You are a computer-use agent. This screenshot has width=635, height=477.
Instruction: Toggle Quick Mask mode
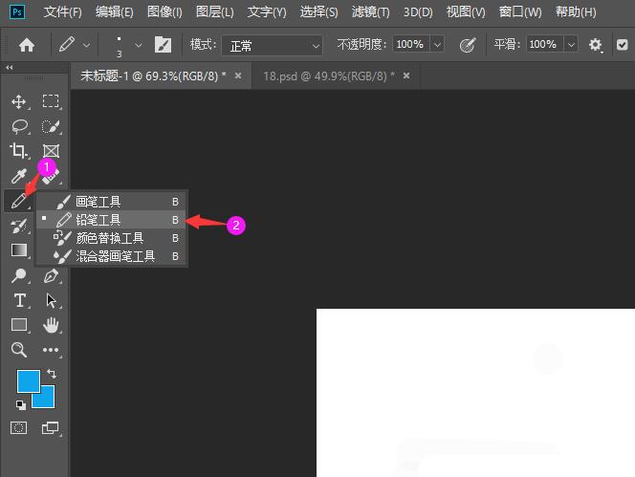click(x=18, y=427)
